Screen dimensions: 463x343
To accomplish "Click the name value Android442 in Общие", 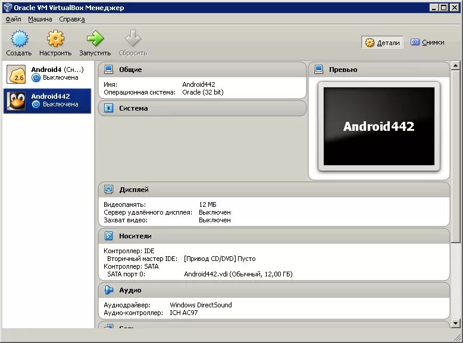I will pyautogui.click(x=199, y=84).
